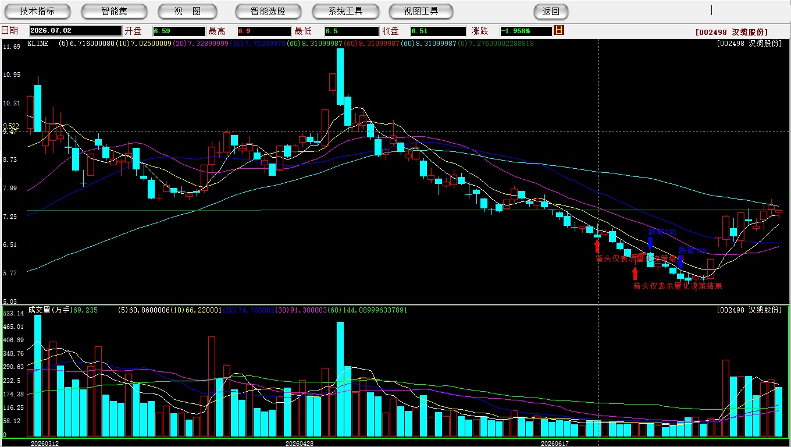Open the 系统工具 menu
Viewport: 791px width, 447px height.
tap(345, 11)
